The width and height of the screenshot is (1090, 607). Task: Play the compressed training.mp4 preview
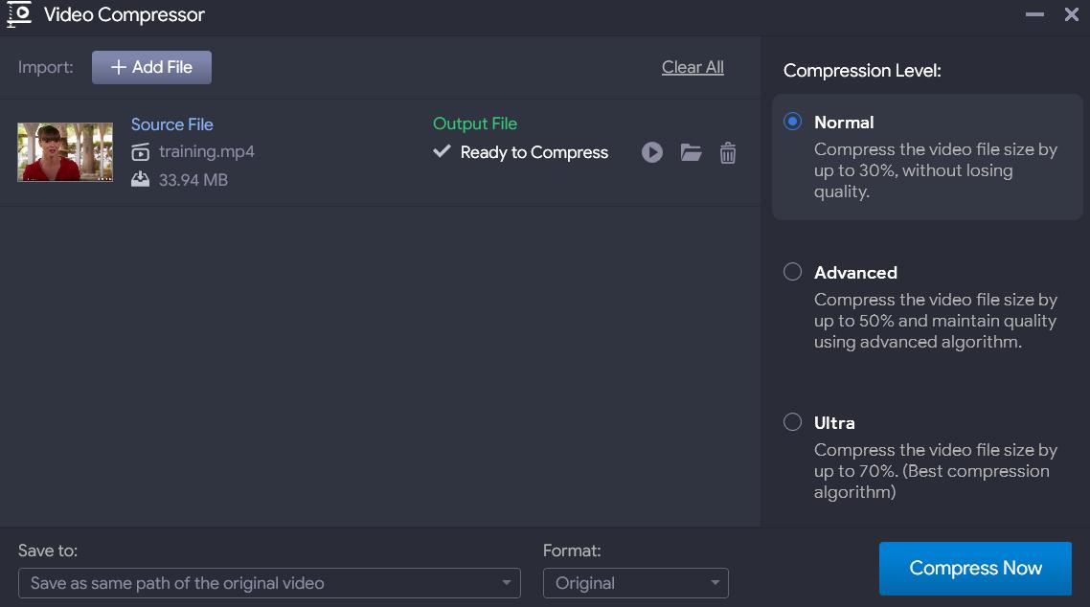[x=652, y=152]
